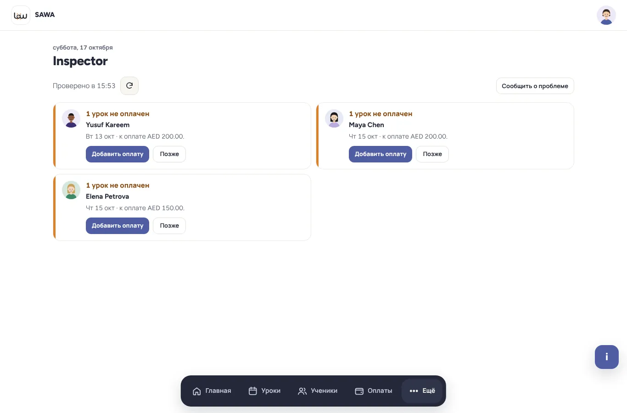Image resolution: width=627 pixels, height=413 pixels.
Task: Add payment for Yusuf Kareem
Action: (118, 154)
